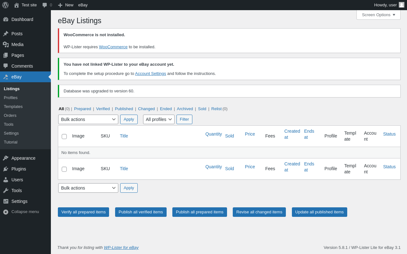Image resolution: width=407 pixels, height=254 pixels.
Task: Open the comments bubble icon in admin bar
Action: pyautogui.click(x=45, y=5)
